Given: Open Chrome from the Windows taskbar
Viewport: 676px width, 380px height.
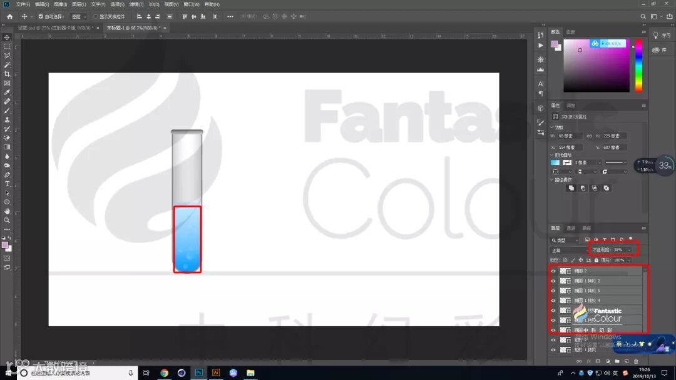Looking at the screenshot, I should [164, 372].
